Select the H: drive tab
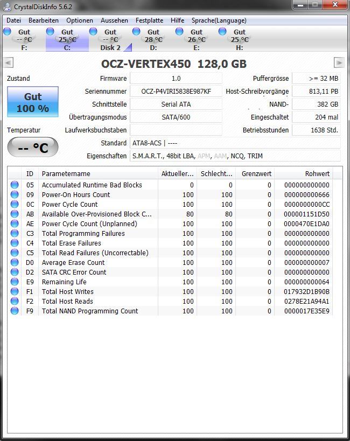350x441 pixels. tap(240, 39)
